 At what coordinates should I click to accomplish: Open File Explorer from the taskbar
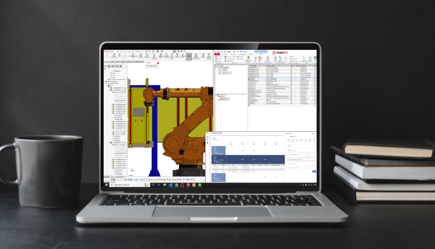pos(165,185)
